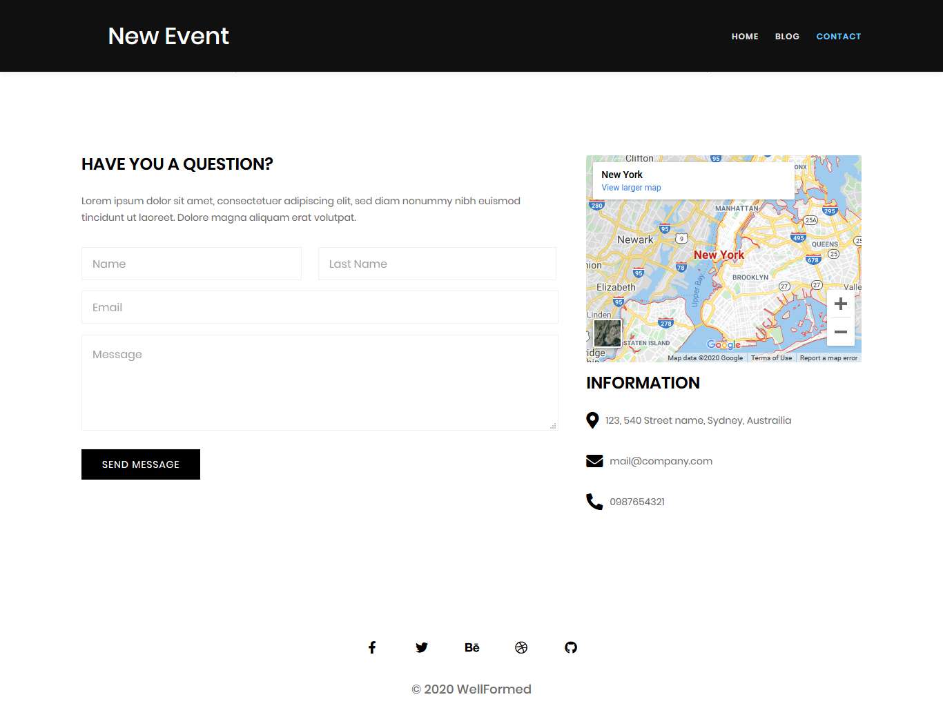This screenshot has height=726, width=943.
Task: Open the GitHub icon in footer
Action: pyautogui.click(x=571, y=647)
